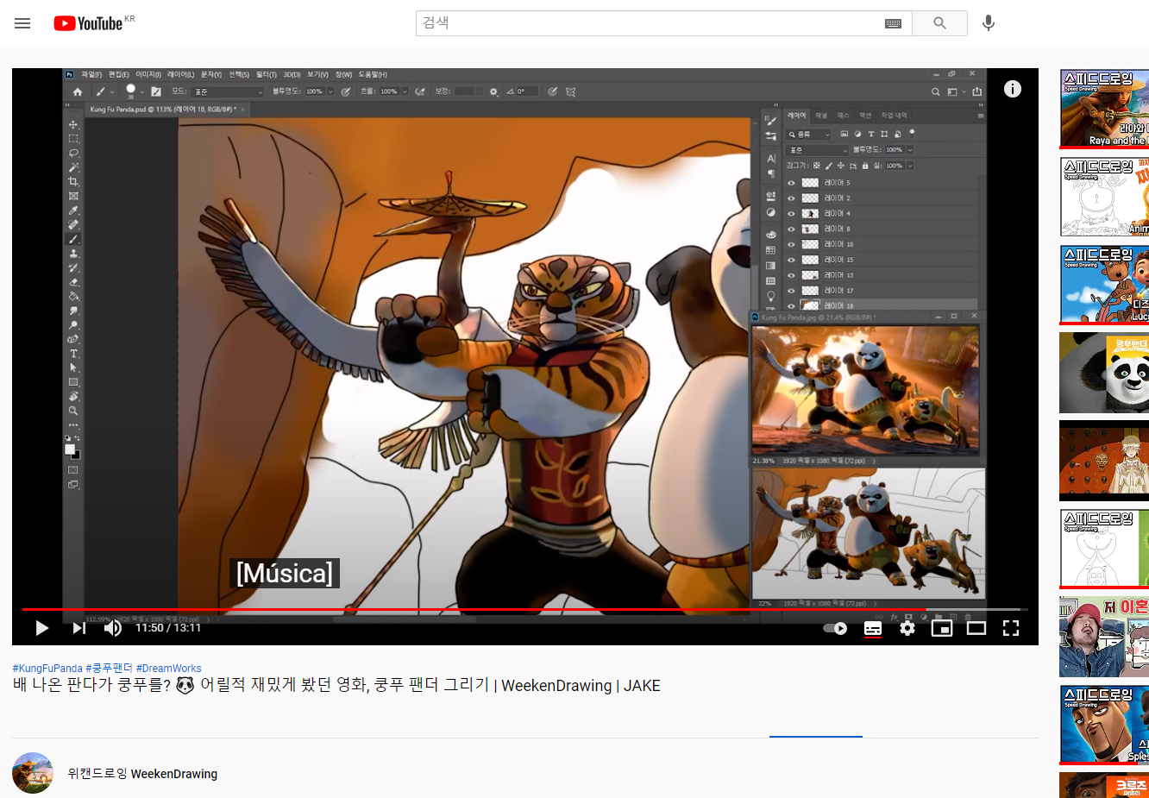Go to the YouTube home logo
The height and width of the screenshot is (798, 1149).
(x=88, y=23)
